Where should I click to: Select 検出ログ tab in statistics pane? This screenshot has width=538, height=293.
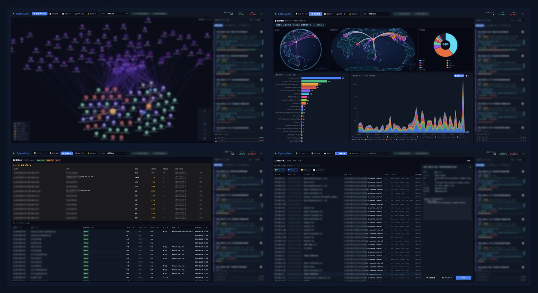pyautogui.click(x=354, y=14)
